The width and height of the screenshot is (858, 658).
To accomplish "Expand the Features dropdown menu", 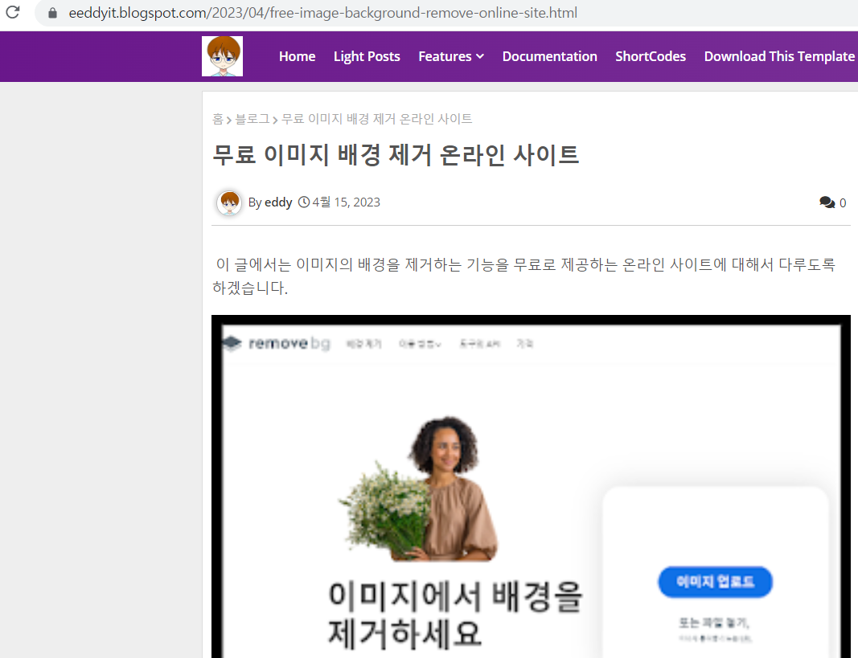I will click(x=451, y=56).
